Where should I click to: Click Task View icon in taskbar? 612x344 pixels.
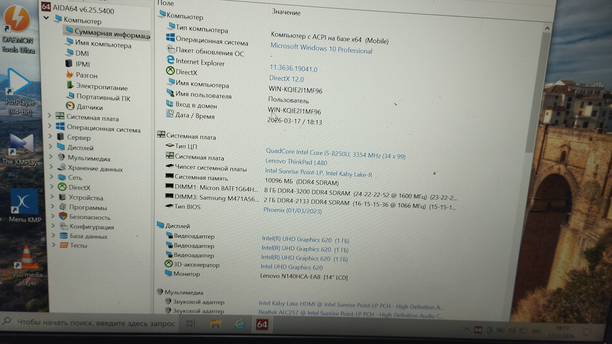191,324
